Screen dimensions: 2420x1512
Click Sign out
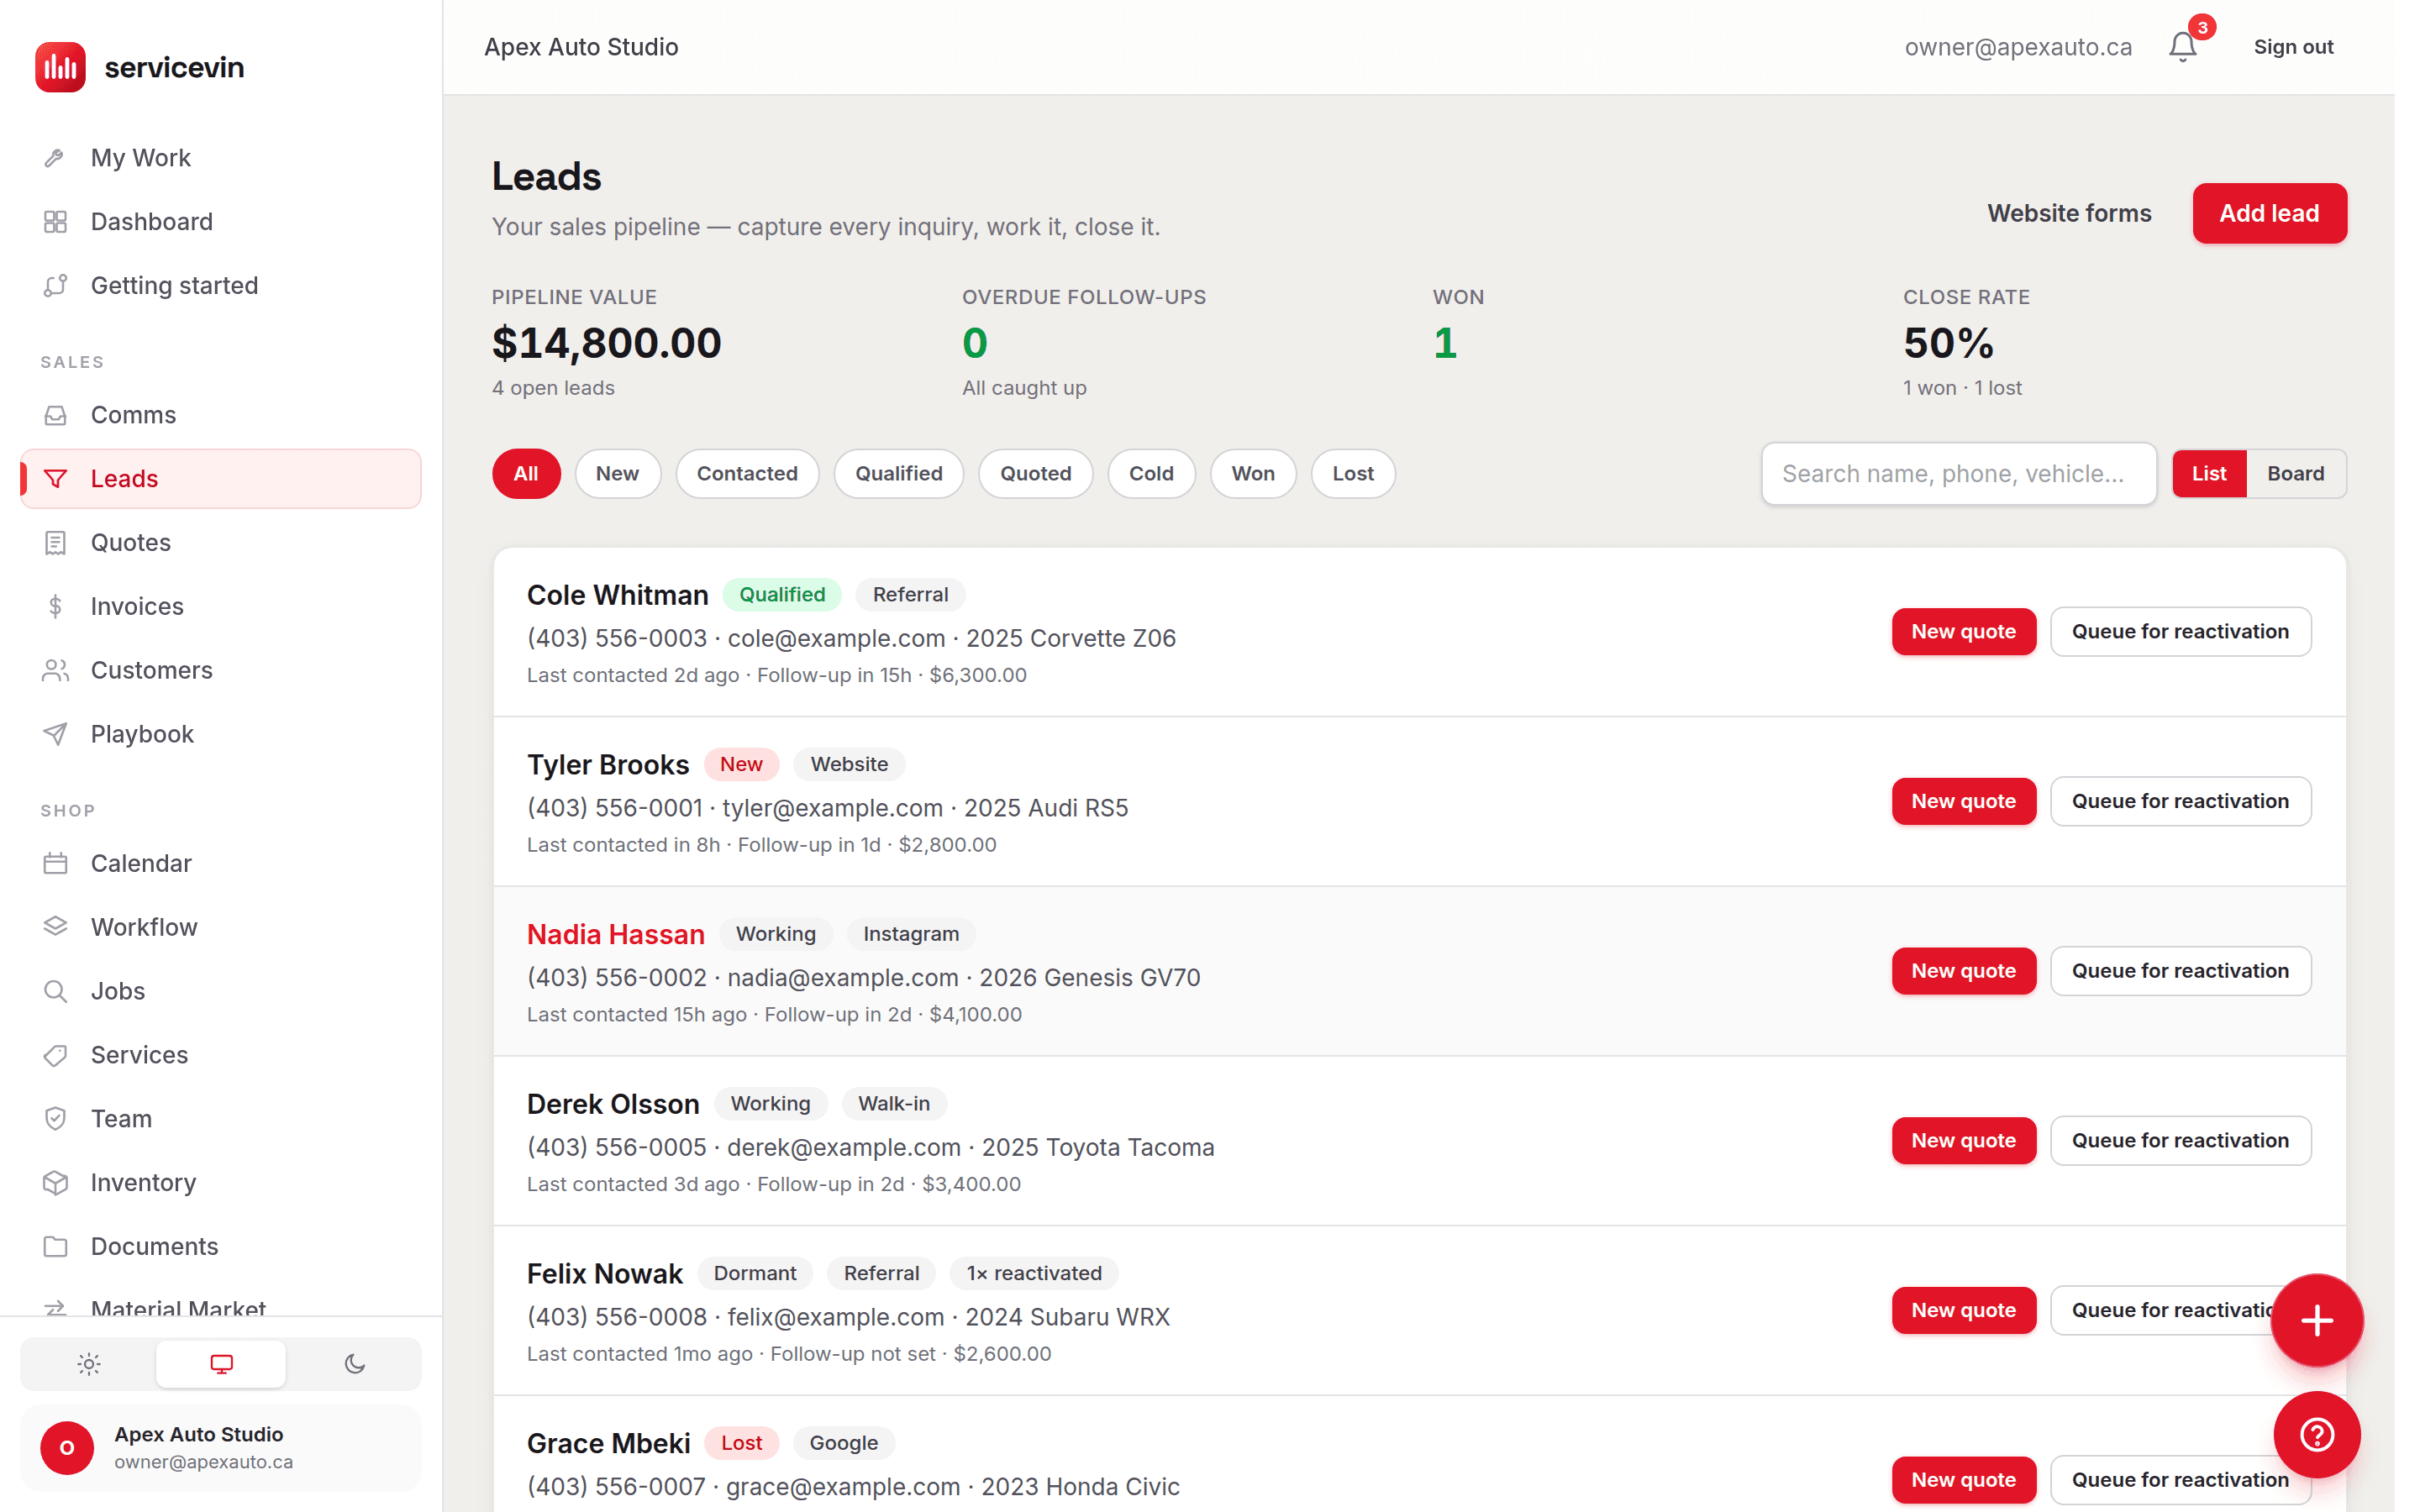[2292, 47]
